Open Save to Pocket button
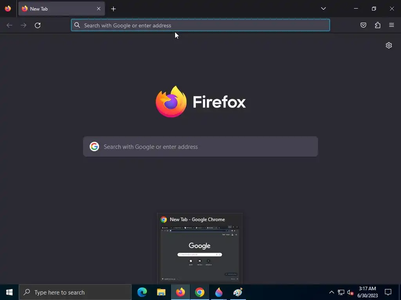This screenshot has height=300, width=401. [x=363, y=25]
